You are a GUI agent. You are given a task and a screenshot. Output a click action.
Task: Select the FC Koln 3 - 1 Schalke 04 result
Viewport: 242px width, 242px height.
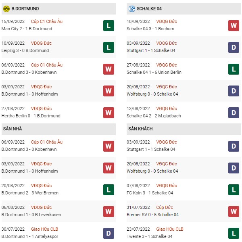click(x=150, y=193)
